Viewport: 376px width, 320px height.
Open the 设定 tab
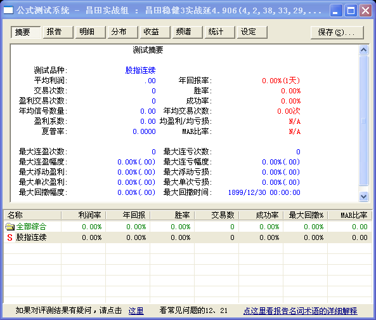pyautogui.click(x=252, y=32)
